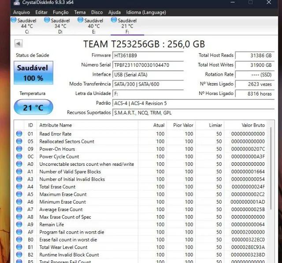Select drive E: tab at 40 °C
Viewport: 282px width, 263px height.
tap(94, 26)
